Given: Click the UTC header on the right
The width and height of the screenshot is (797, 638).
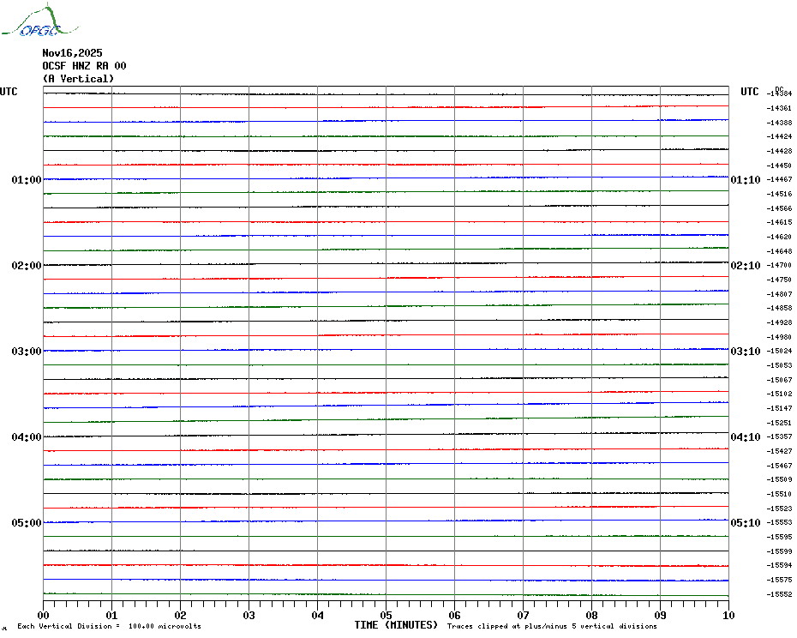Looking at the screenshot, I should (750, 92).
